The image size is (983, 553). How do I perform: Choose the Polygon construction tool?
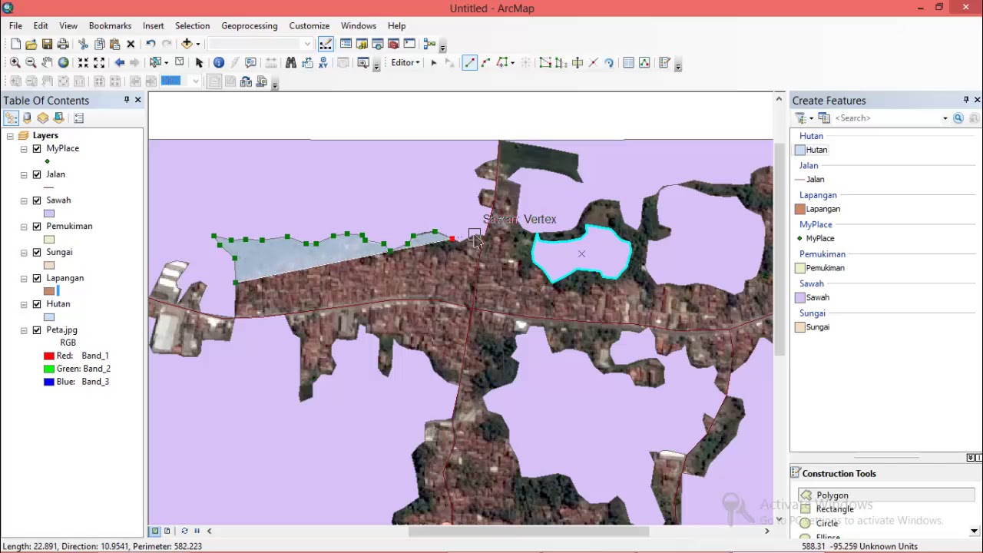(x=885, y=495)
